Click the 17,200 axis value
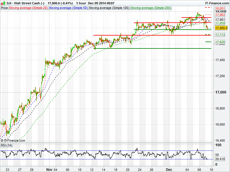The width and height of the screenshot is (230, 172). pyautogui.click(x=220, y=76)
